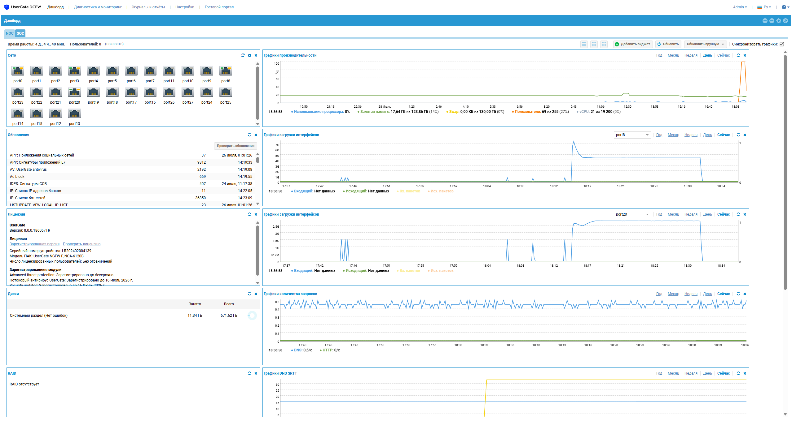Expand the Обновлять вручную dropdown
The height and width of the screenshot is (421, 792).
click(706, 44)
